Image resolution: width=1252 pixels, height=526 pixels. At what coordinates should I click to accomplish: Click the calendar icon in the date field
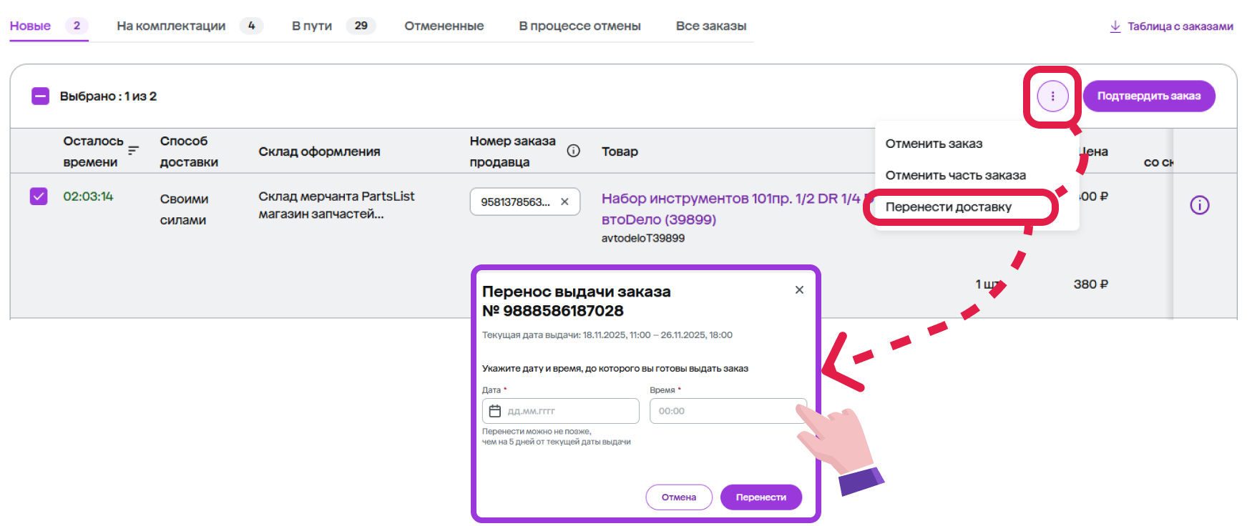coord(495,411)
